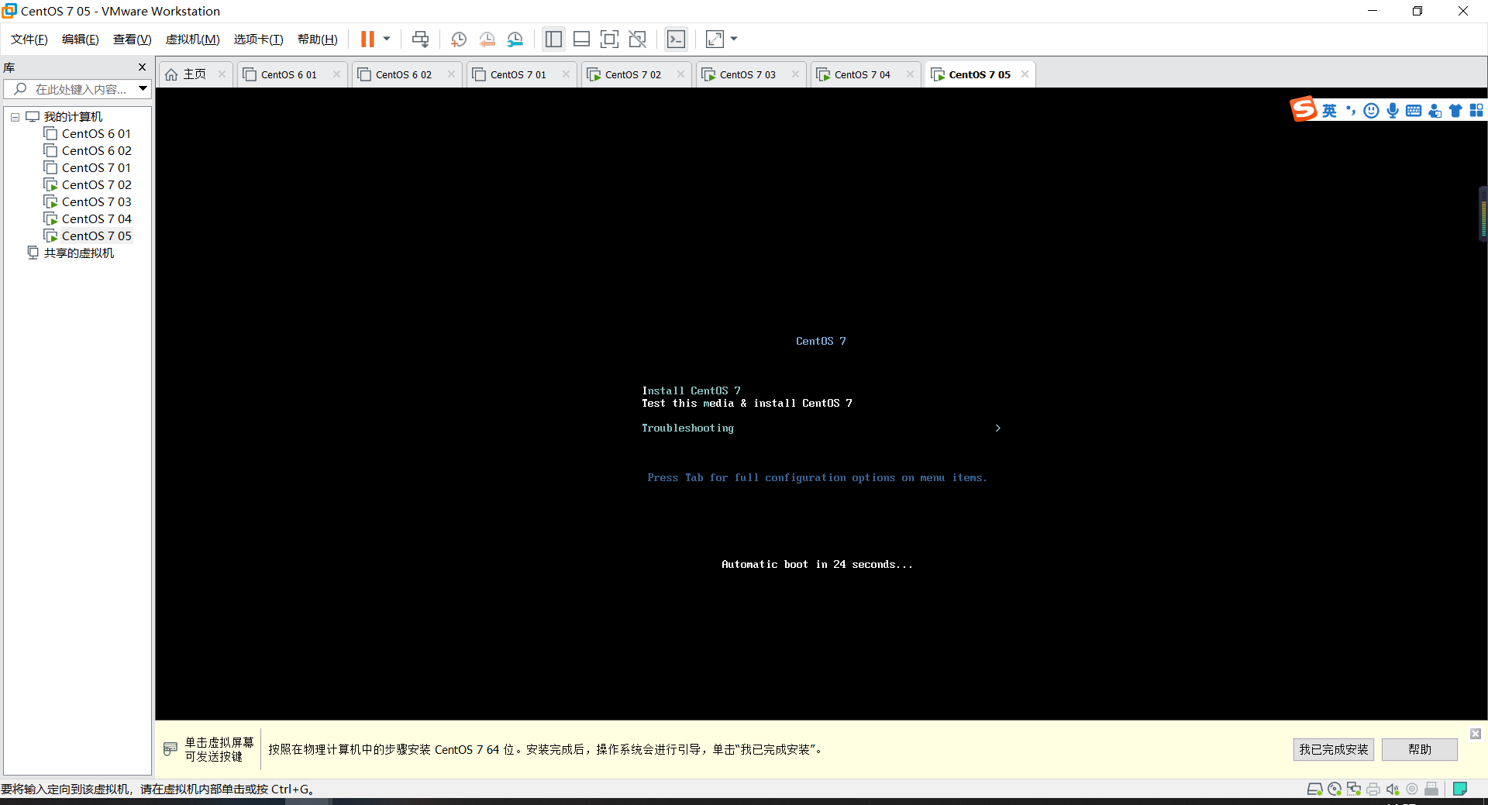Open the 帮助(H) menu
The image size is (1488, 805).
(x=318, y=40)
